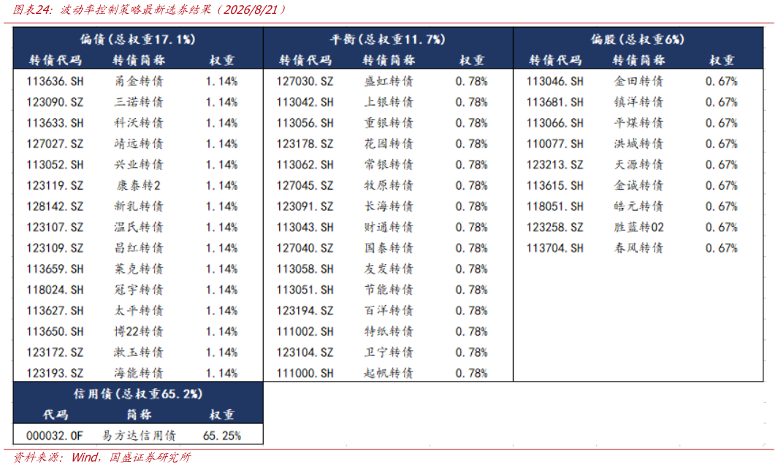Click 金诚转债 entry
The height and width of the screenshot is (467, 778).
coord(639,185)
